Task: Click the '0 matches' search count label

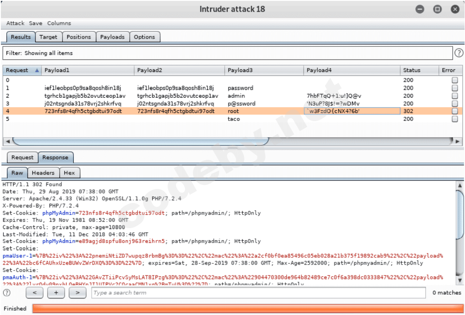Action: [447, 293]
